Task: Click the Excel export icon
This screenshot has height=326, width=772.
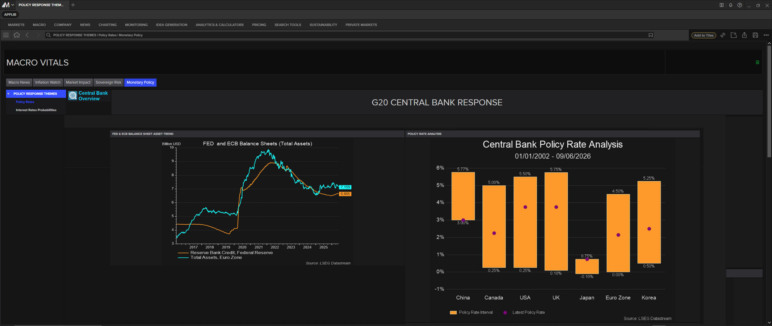Action: 757,62
